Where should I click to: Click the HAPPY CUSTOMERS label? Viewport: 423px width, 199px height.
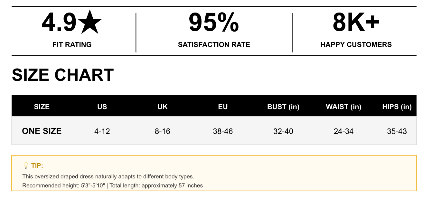point(356,44)
